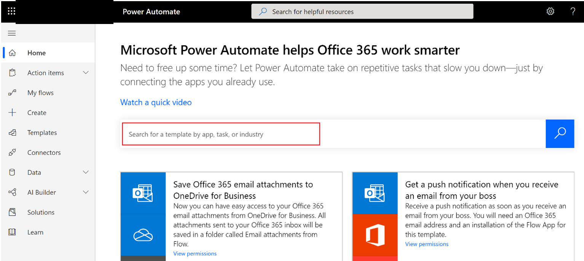Click the Data cylinder icon

pyautogui.click(x=12, y=172)
